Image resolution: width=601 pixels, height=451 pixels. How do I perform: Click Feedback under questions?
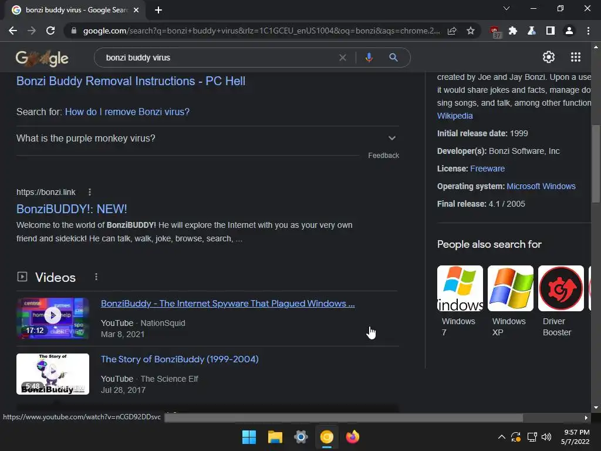[384, 155]
